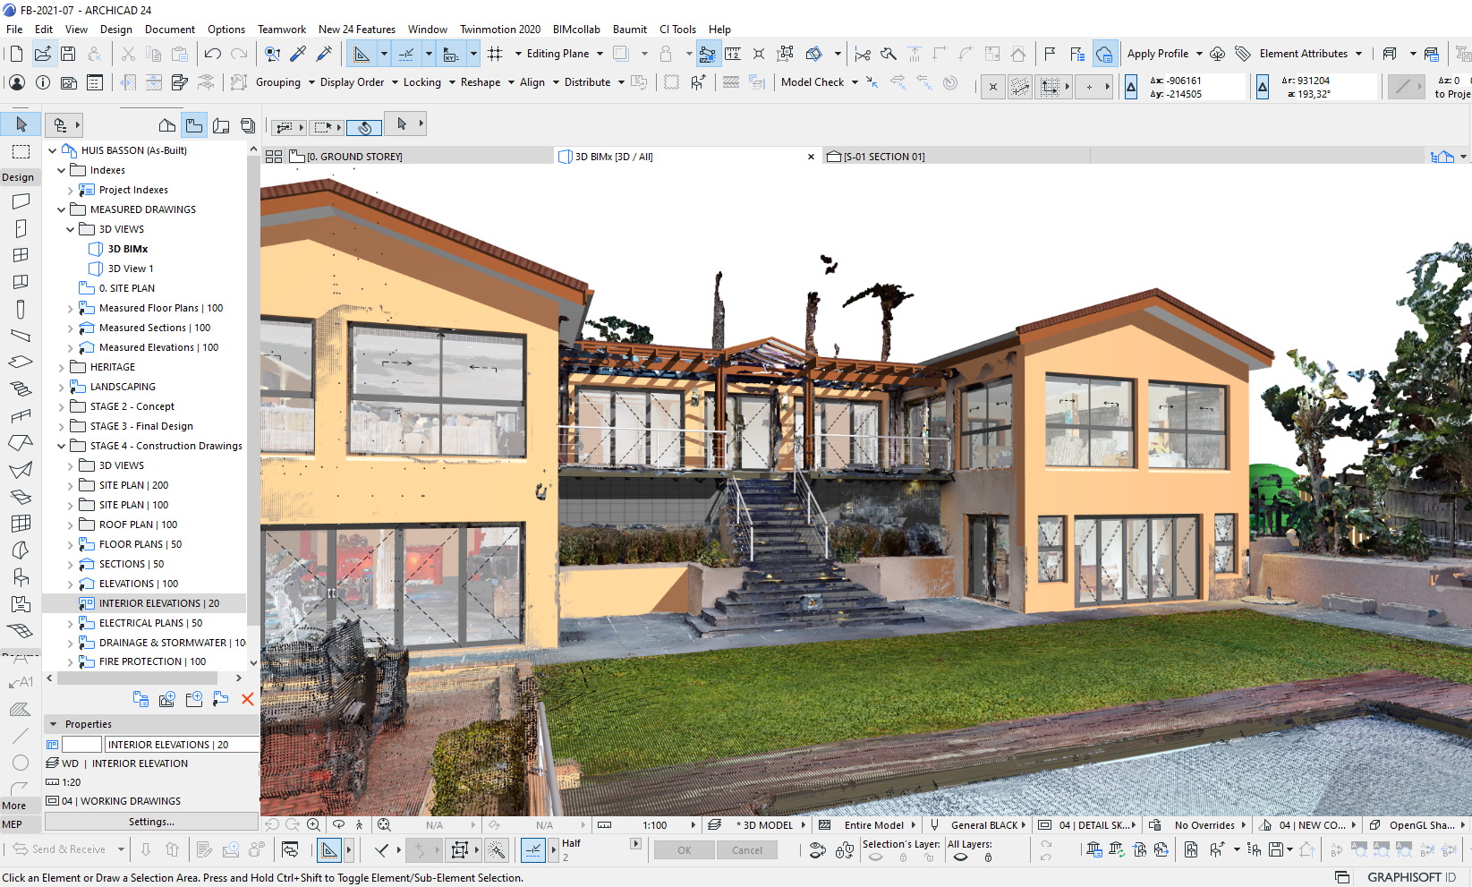Toggle the Guide Lines button
The width and height of the screenshot is (1472, 887).
click(405, 54)
